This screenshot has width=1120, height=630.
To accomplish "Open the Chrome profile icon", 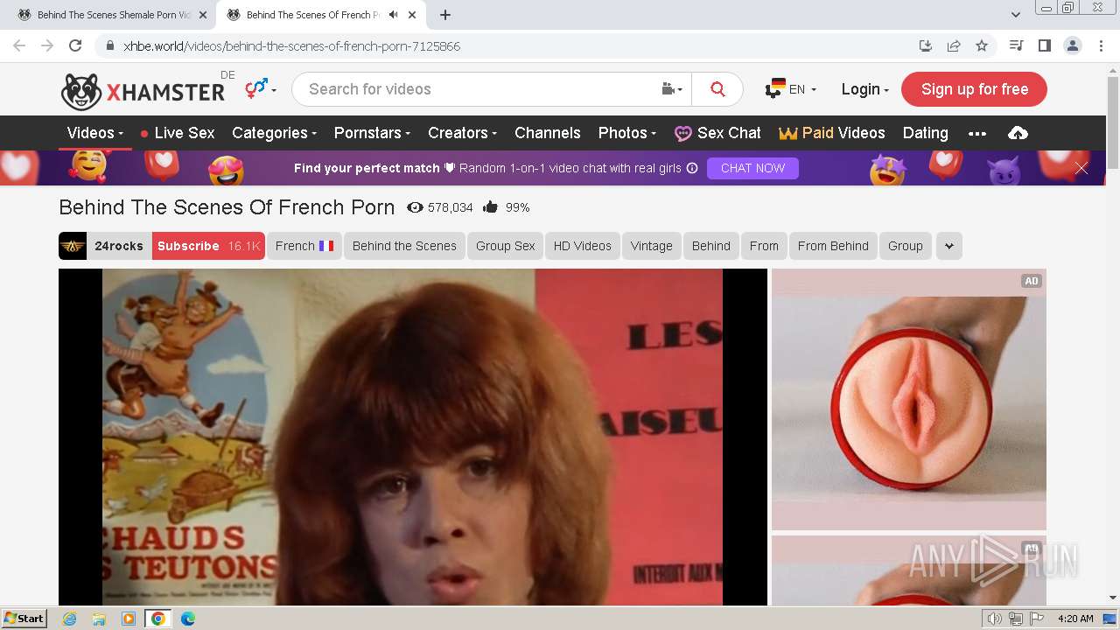I will pos(1072,45).
